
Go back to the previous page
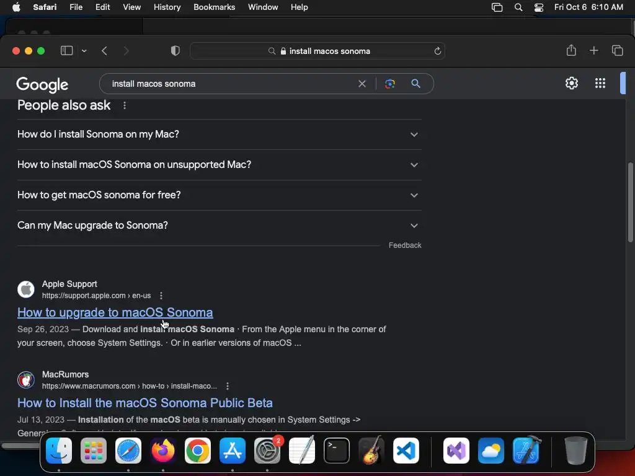click(x=104, y=51)
